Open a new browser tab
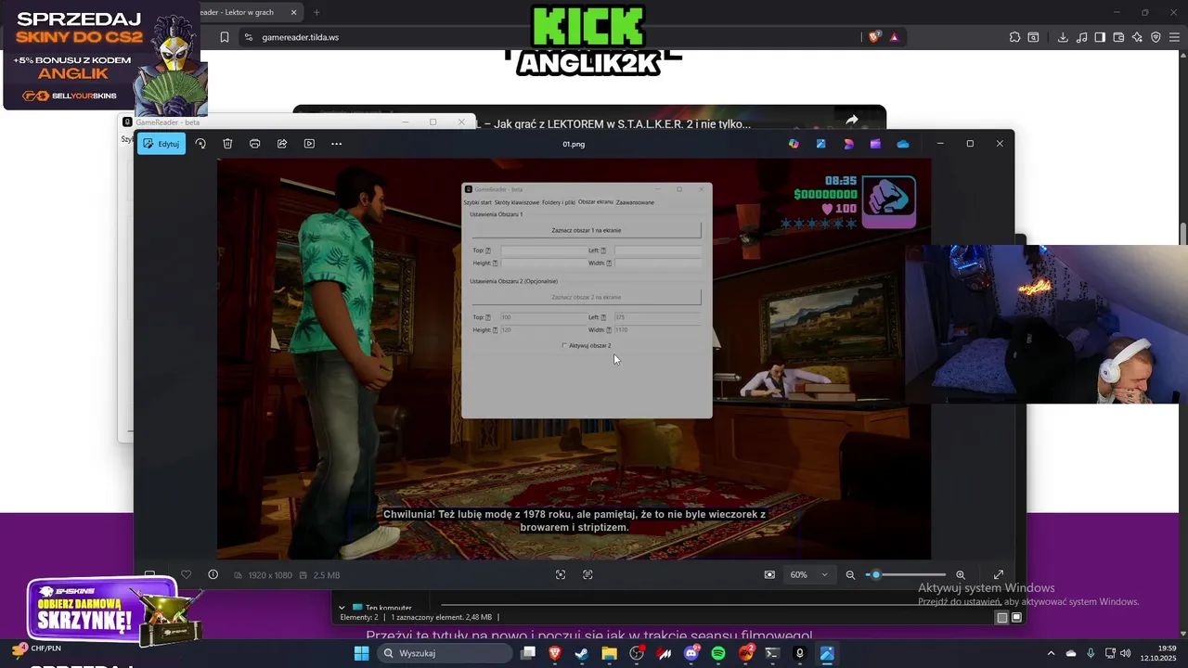Viewport: 1188px width, 668px height. [316, 12]
